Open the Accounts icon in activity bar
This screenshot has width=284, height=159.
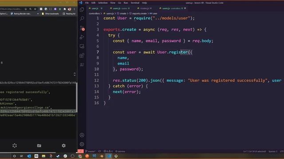(82, 135)
